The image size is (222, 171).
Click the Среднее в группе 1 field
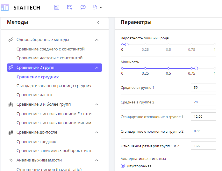coord(203,87)
